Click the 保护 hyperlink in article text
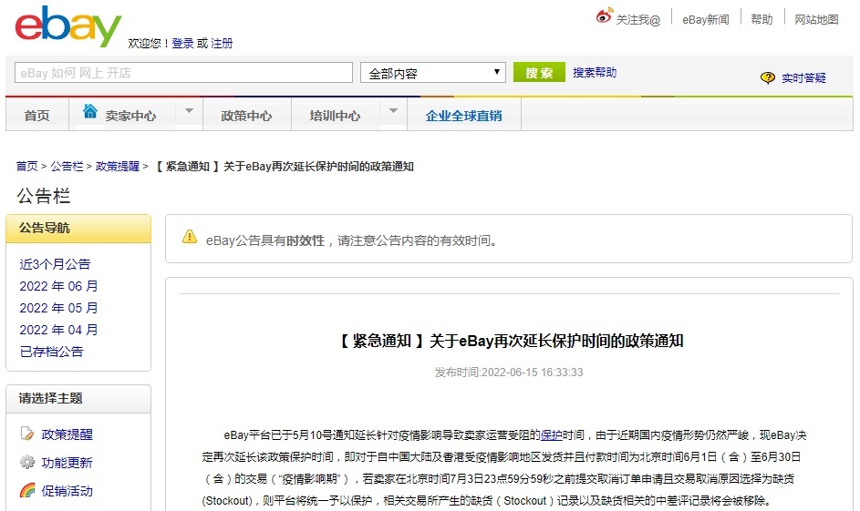 (551, 434)
